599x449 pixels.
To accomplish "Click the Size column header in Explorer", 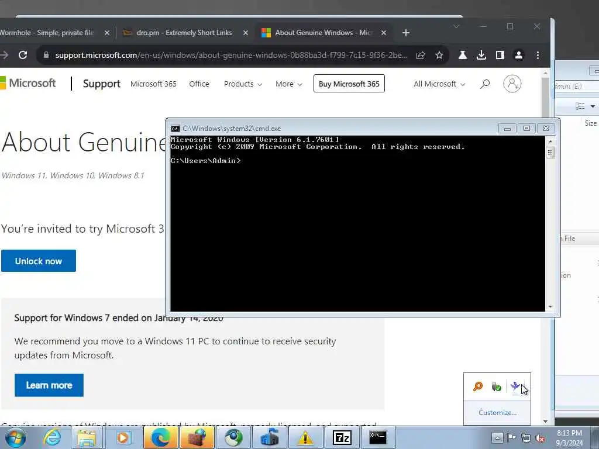I will point(591,123).
